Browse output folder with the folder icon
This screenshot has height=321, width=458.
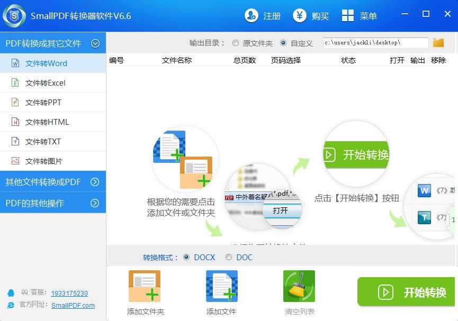[438, 43]
